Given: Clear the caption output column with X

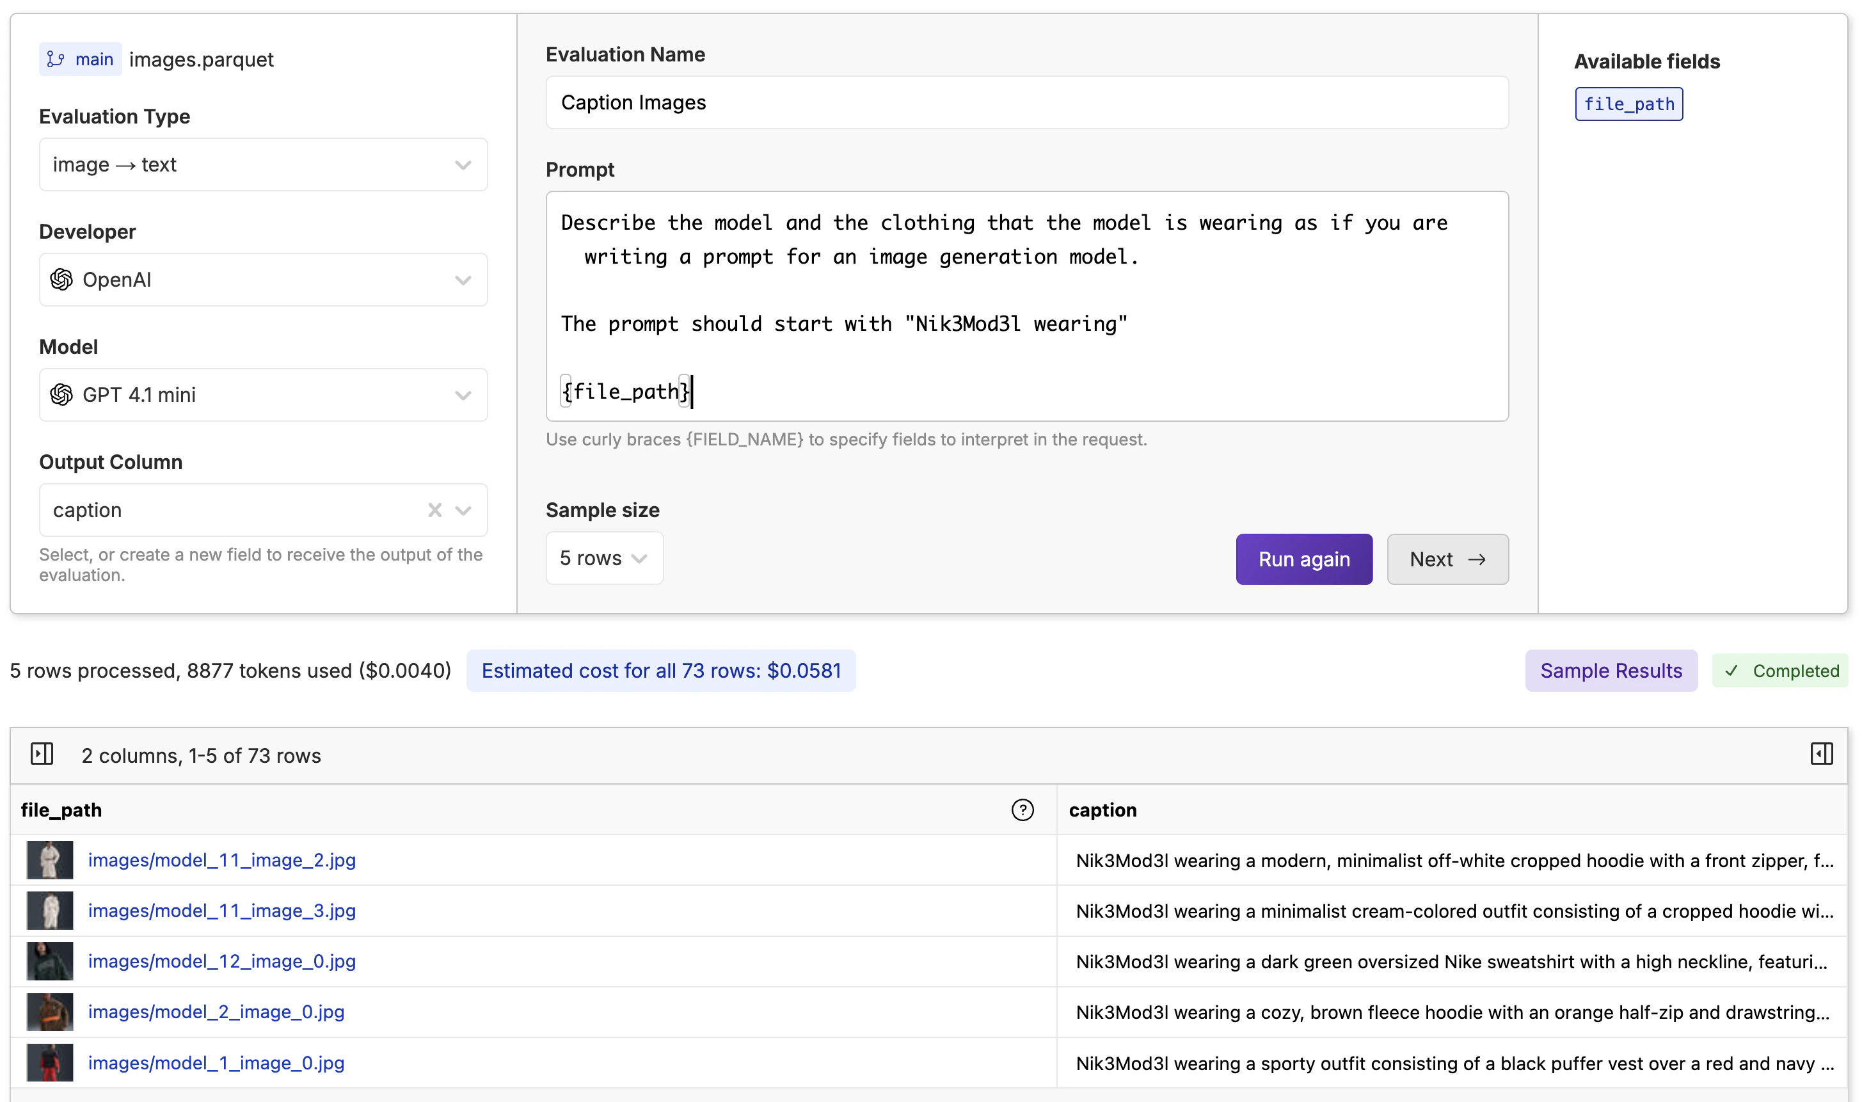Looking at the screenshot, I should pyautogui.click(x=435, y=510).
